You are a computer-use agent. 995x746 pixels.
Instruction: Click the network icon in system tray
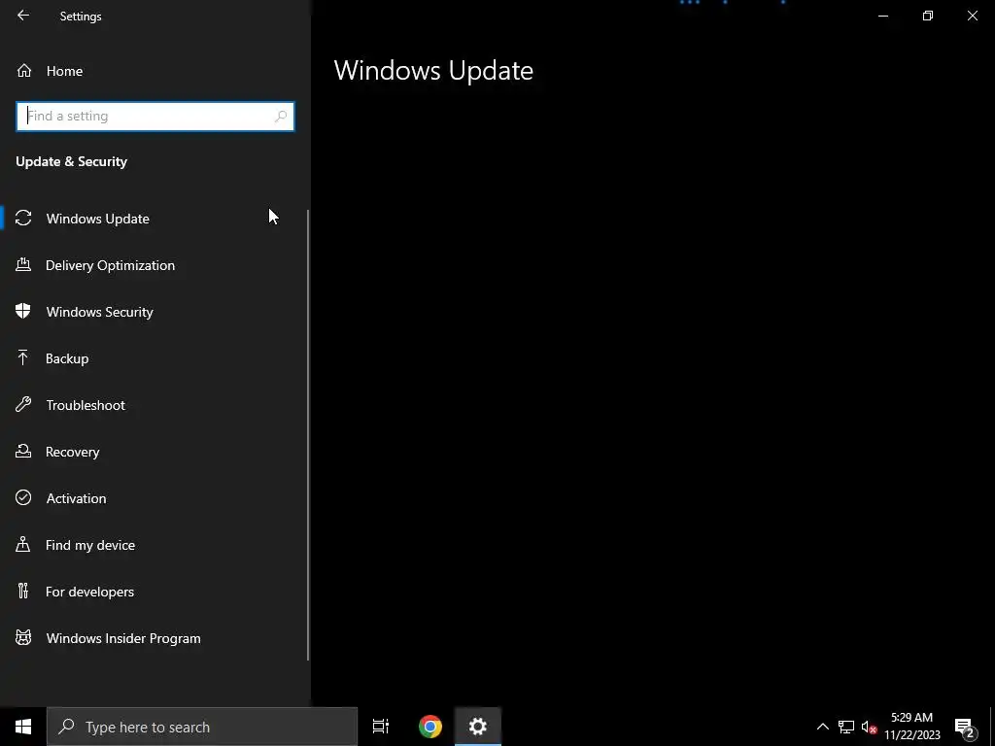(846, 727)
